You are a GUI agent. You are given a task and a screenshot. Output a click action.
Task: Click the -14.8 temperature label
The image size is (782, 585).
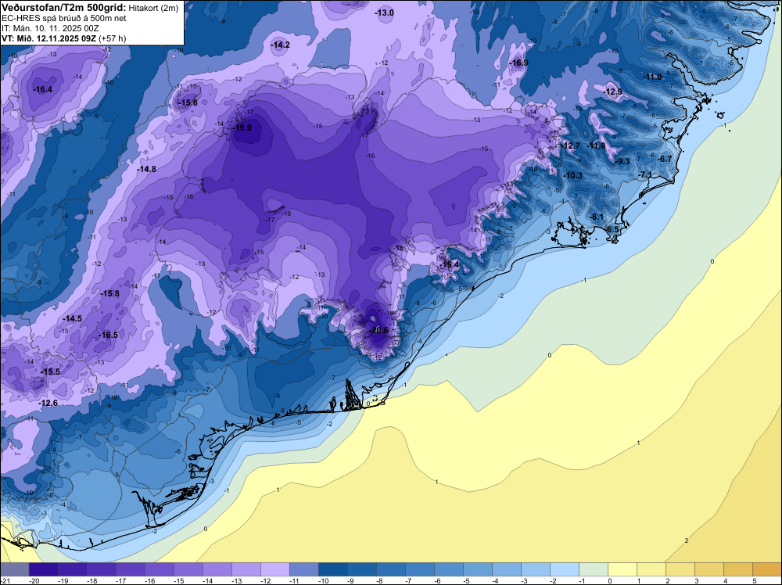pyautogui.click(x=147, y=170)
